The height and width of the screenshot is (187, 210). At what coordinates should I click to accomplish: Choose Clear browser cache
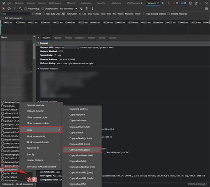[x=41, y=117]
